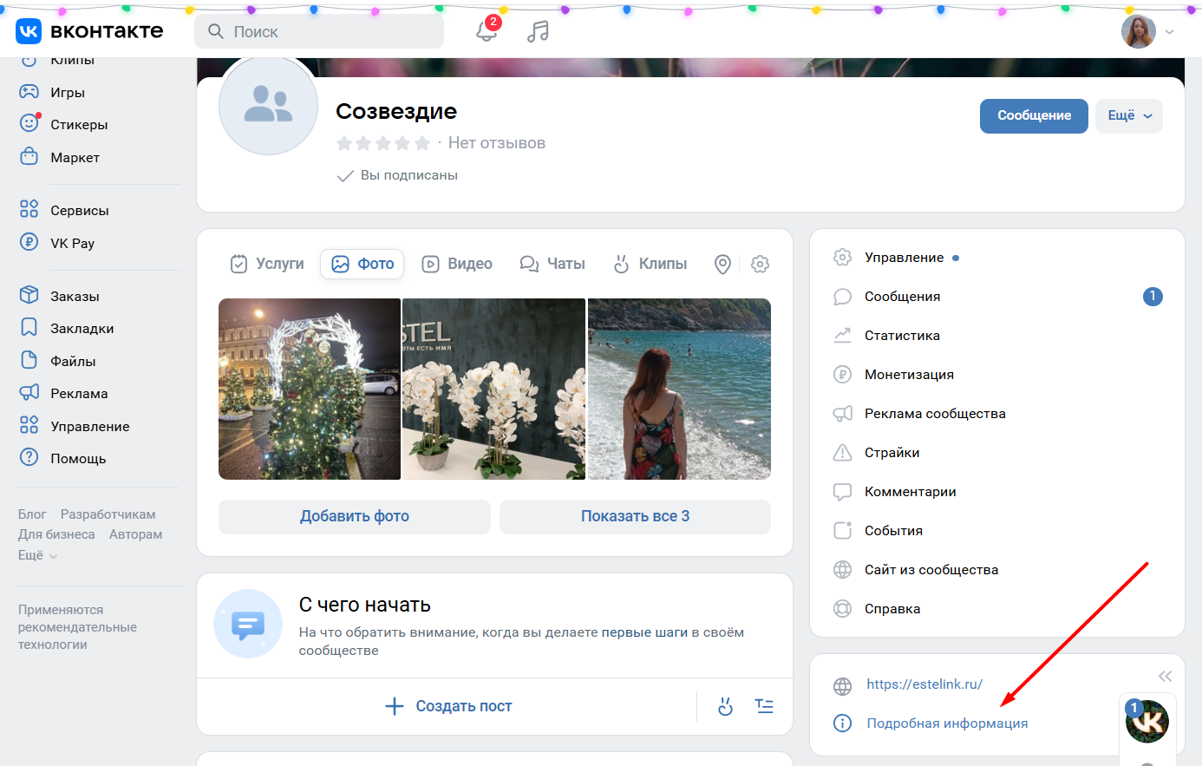Open the white orchids photo thumbnail
This screenshot has height=766, width=1202.
point(494,389)
